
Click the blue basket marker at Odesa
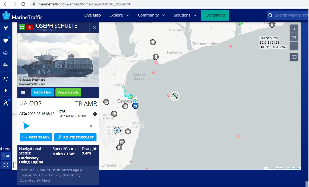click(x=135, y=106)
